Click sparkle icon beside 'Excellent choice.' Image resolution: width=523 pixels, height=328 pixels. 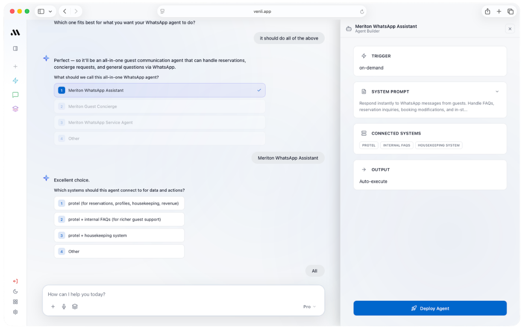click(46, 178)
